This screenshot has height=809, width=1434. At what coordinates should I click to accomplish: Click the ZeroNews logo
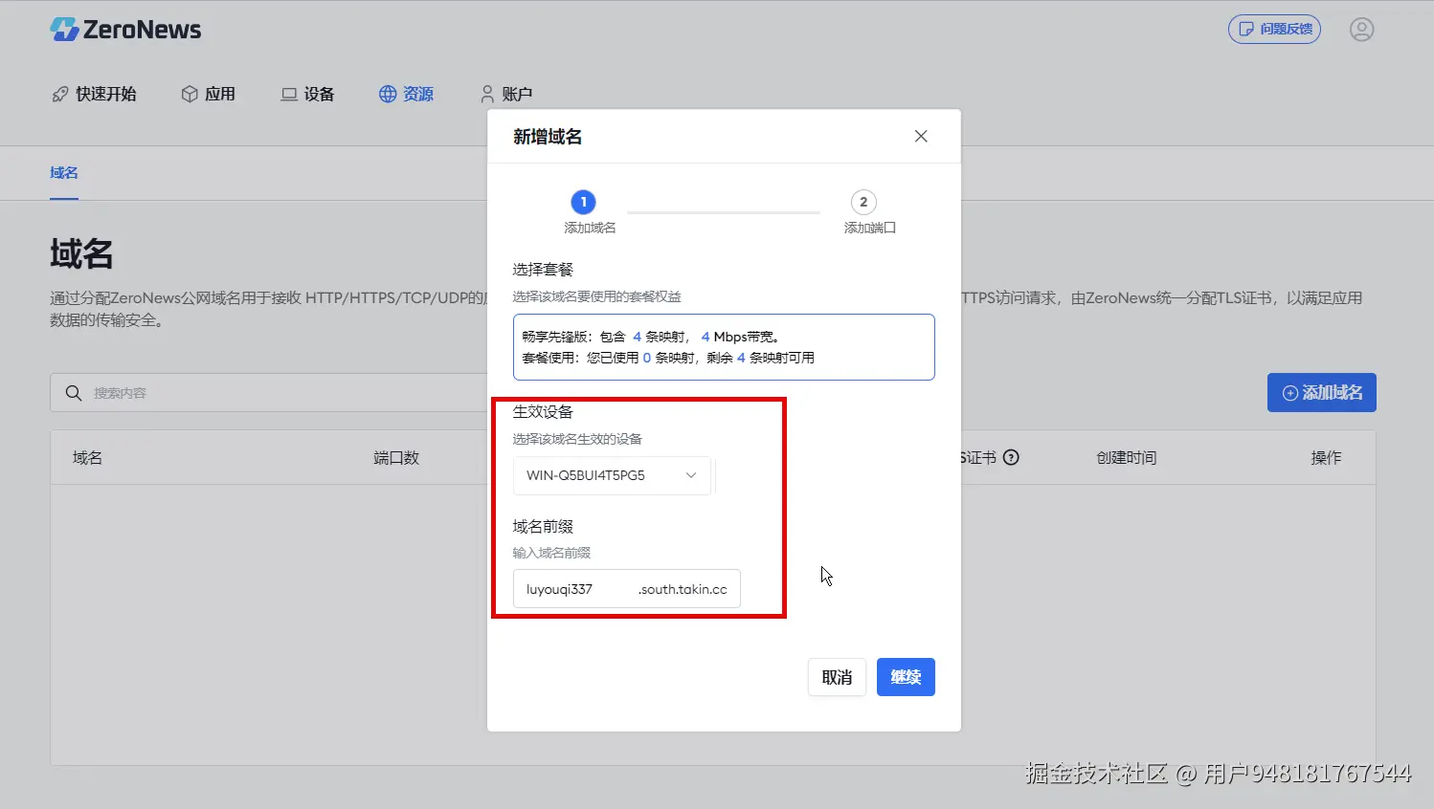coord(124,29)
